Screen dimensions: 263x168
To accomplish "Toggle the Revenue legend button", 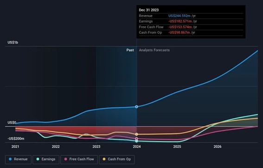I will [18, 160].
